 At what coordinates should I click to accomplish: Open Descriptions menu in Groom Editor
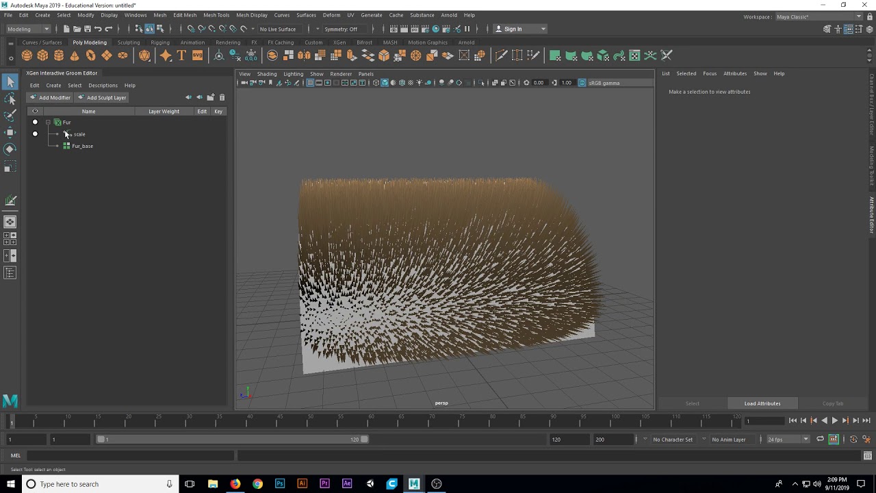click(103, 86)
